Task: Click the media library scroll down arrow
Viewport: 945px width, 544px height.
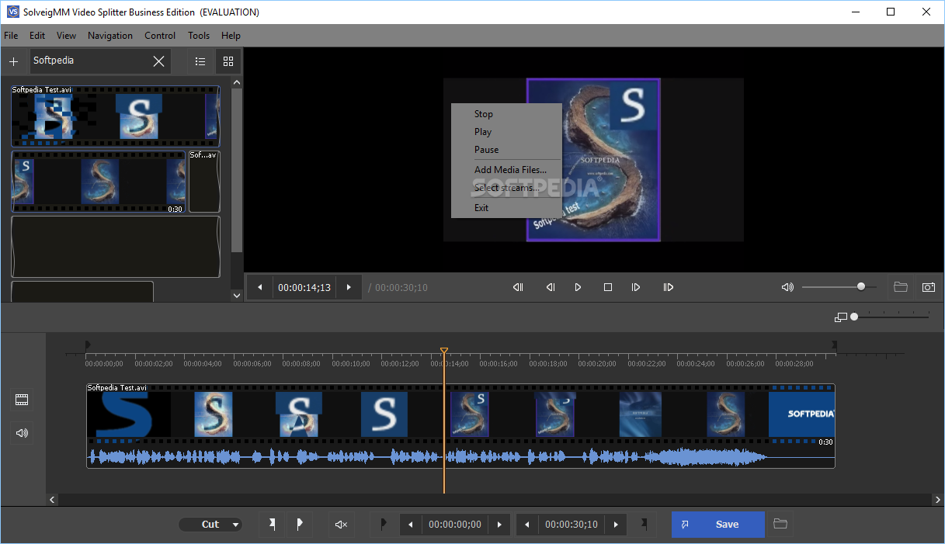Action: coord(237,296)
